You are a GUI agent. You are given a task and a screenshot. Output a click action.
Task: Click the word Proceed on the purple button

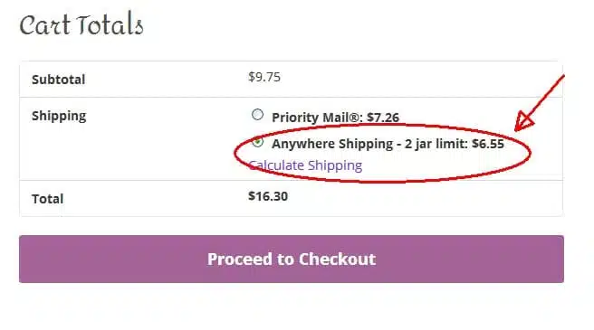tap(240, 259)
